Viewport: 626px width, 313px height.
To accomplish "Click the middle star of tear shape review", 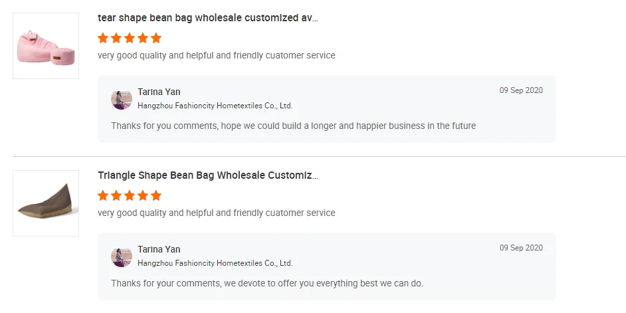I will (130, 38).
